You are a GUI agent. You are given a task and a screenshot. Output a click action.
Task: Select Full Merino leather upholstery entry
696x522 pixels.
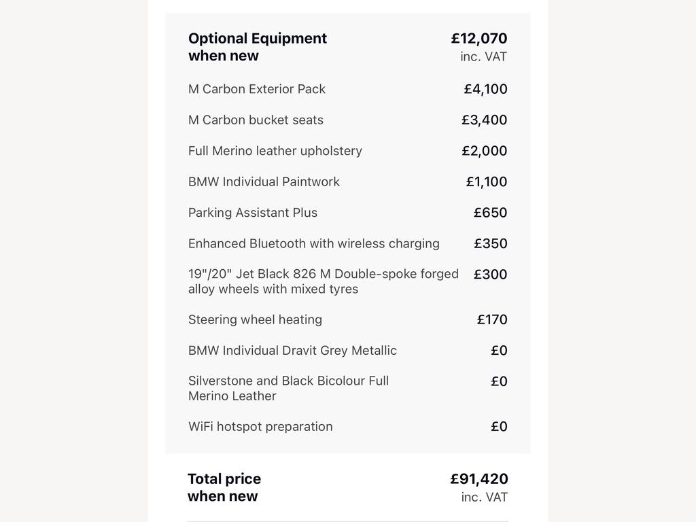pyautogui.click(x=275, y=151)
